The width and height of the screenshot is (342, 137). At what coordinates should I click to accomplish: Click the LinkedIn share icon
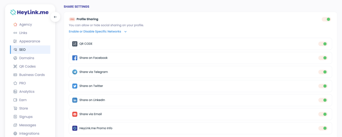click(x=75, y=100)
